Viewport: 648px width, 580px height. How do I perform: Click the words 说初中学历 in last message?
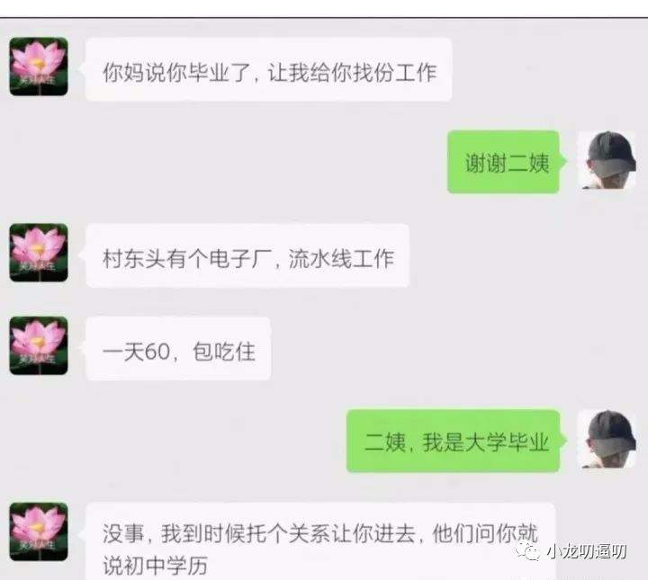tap(156, 566)
